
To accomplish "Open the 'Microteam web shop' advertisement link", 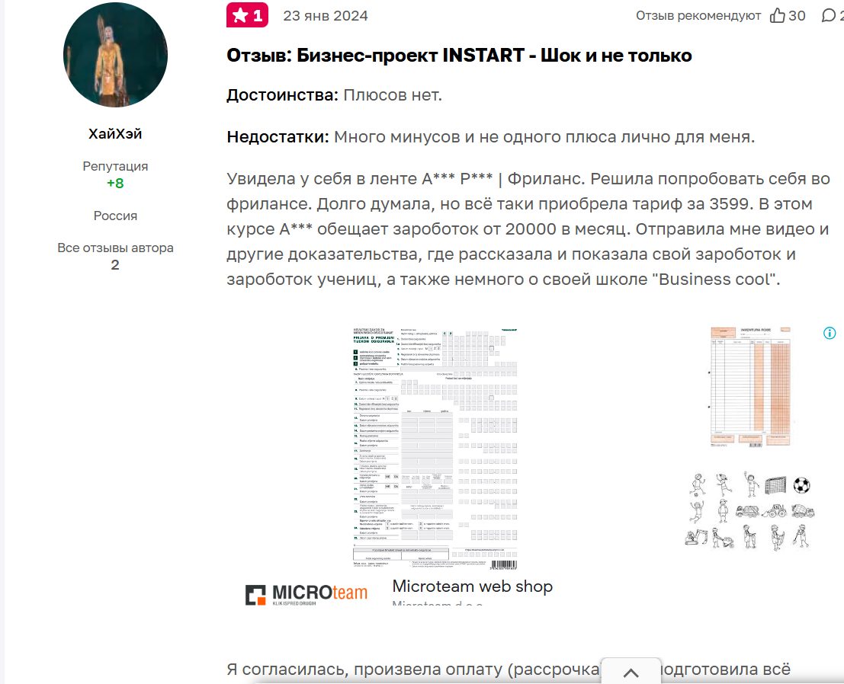I will (473, 586).
